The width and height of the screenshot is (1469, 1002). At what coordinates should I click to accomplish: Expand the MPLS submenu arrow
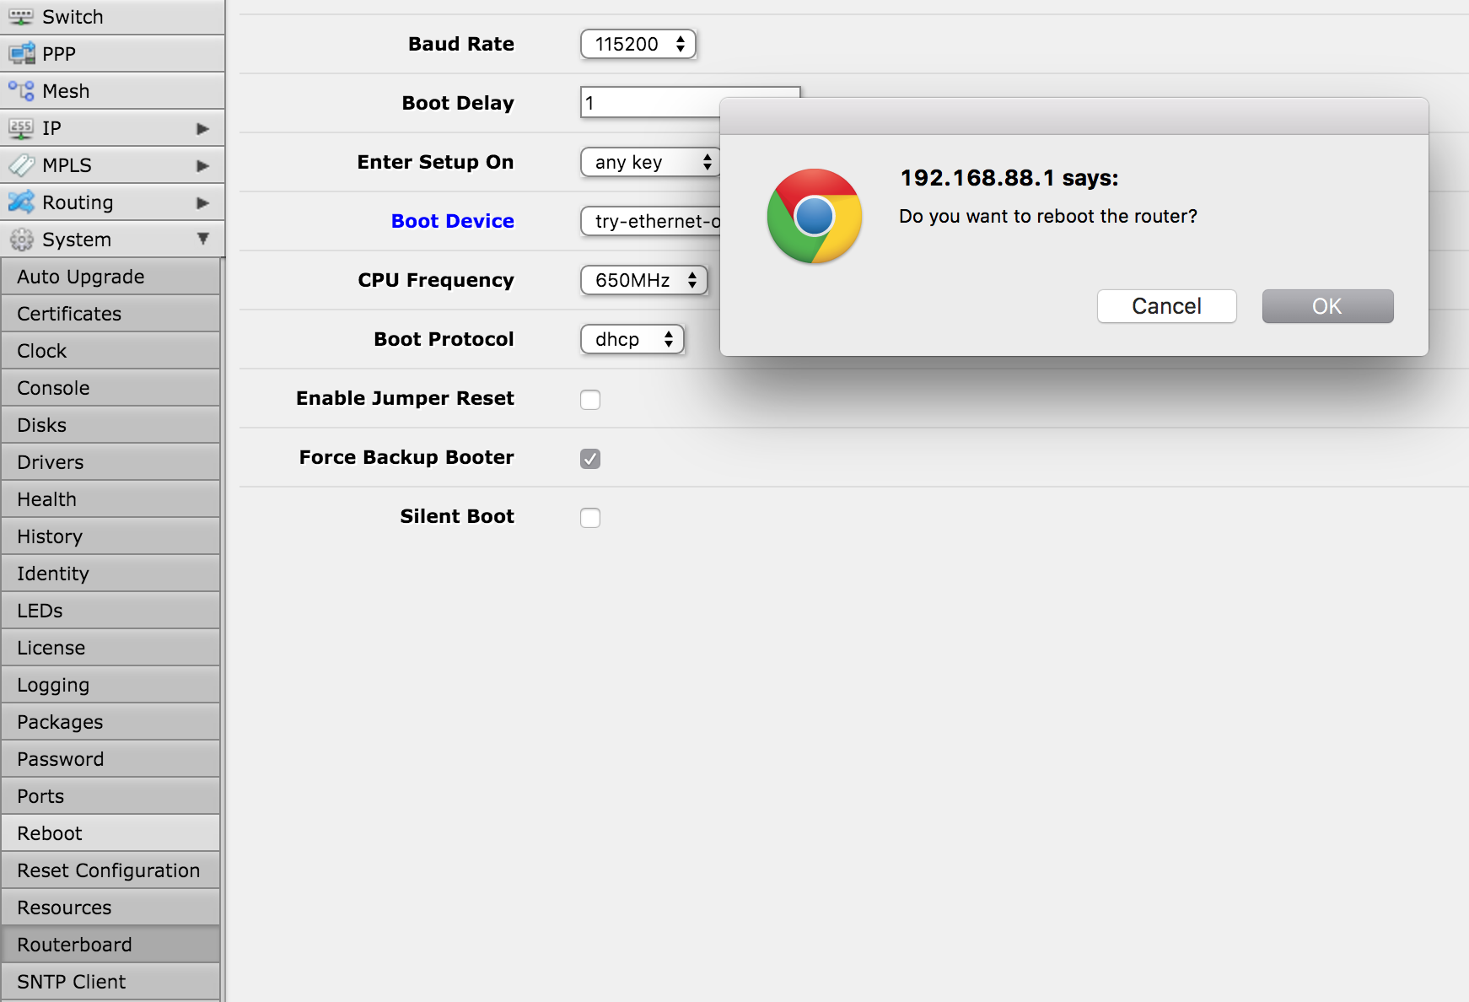click(202, 165)
